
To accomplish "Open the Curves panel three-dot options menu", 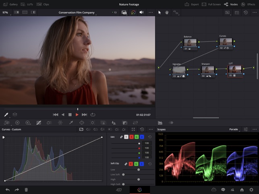I will click(151, 129).
